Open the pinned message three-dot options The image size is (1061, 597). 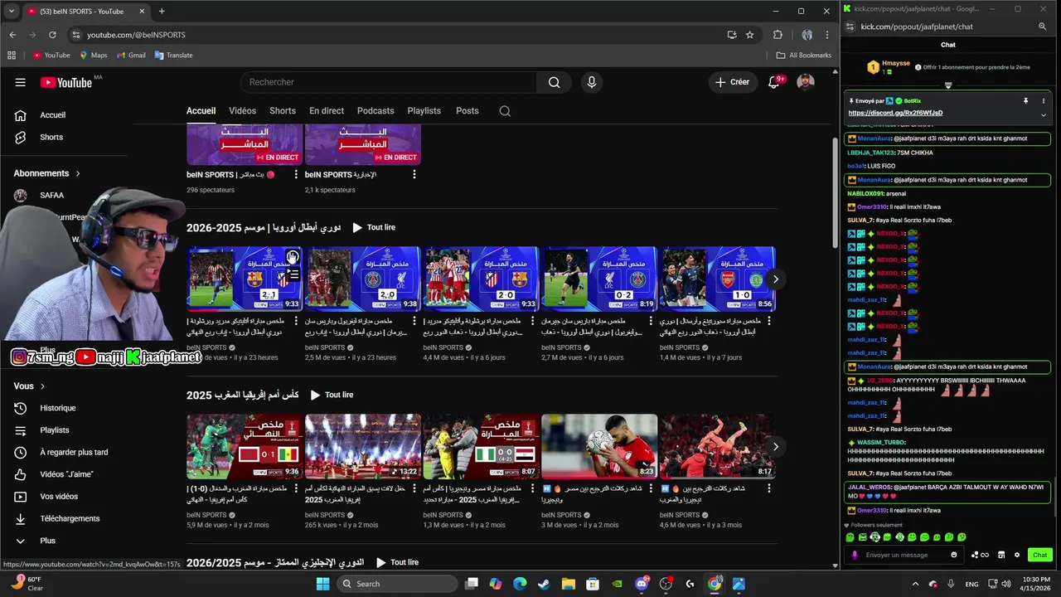tap(1043, 100)
